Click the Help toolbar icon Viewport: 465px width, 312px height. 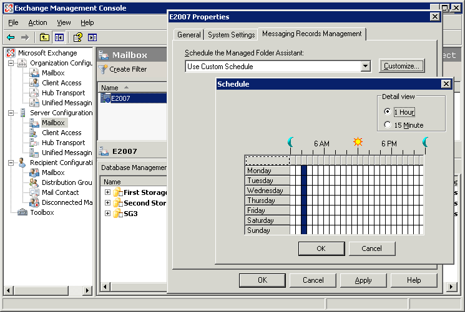pyautogui.click(x=77, y=37)
